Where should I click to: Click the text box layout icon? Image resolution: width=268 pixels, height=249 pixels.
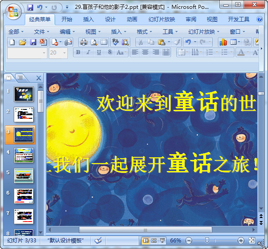click(182, 52)
